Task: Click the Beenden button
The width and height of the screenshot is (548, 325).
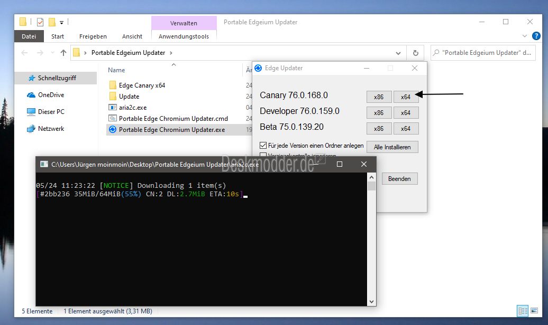Action: pos(399,178)
